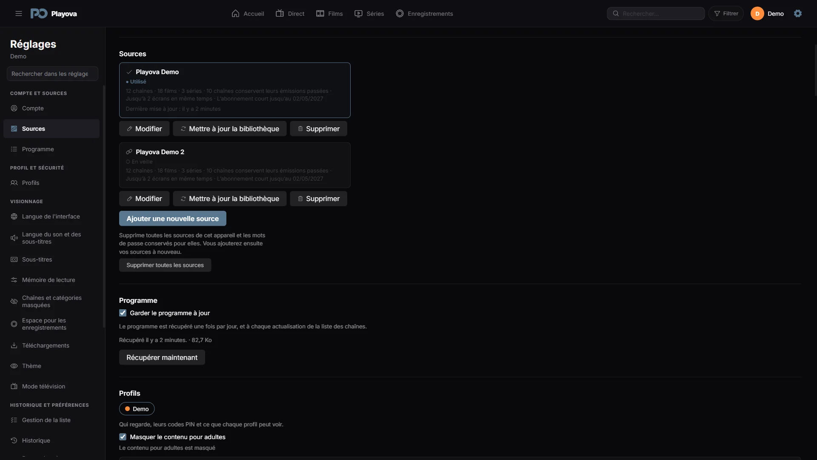The width and height of the screenshot is (817, 460).
Task: Click Supprimer toutes les sources
Action: click(x=165, y=265)
